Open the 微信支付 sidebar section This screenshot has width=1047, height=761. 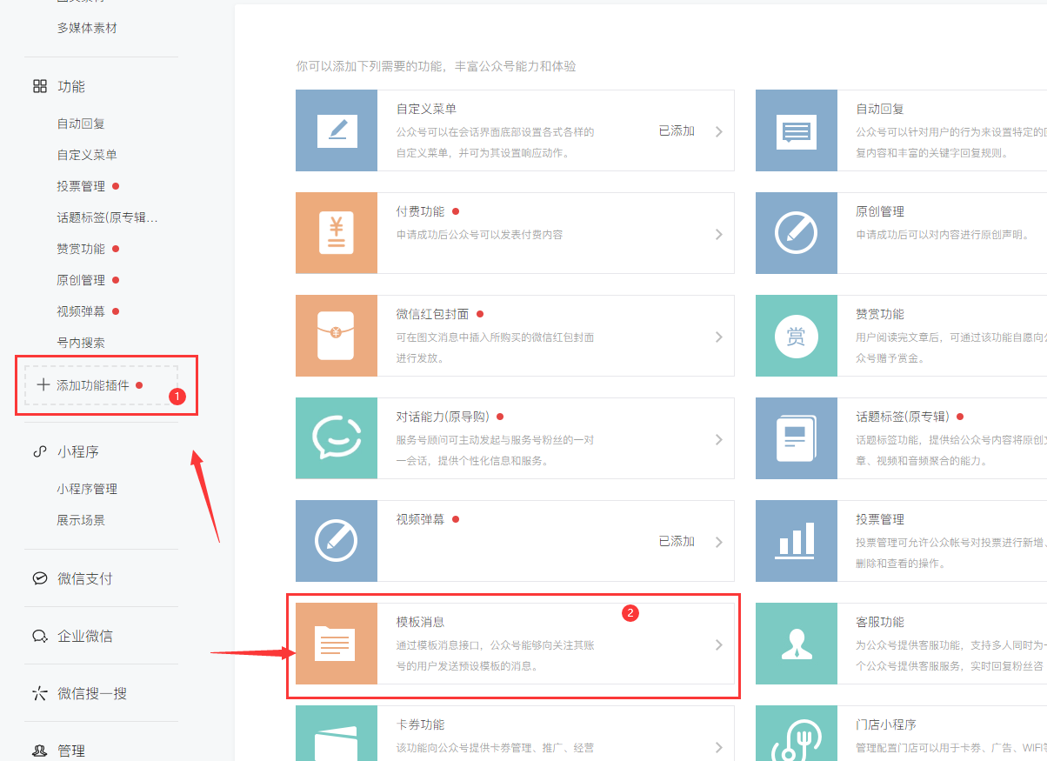(x=85, y=578)
